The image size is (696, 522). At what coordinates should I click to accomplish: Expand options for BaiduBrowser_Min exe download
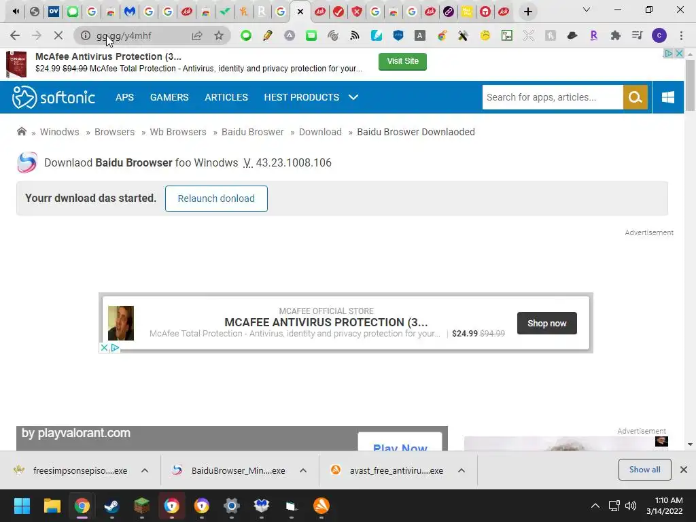[303, 470]
